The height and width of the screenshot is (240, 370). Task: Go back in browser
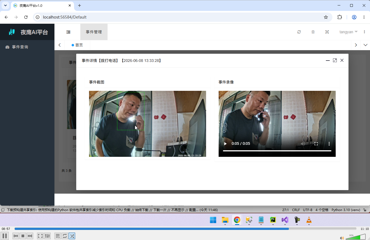[x=6, y=17]
